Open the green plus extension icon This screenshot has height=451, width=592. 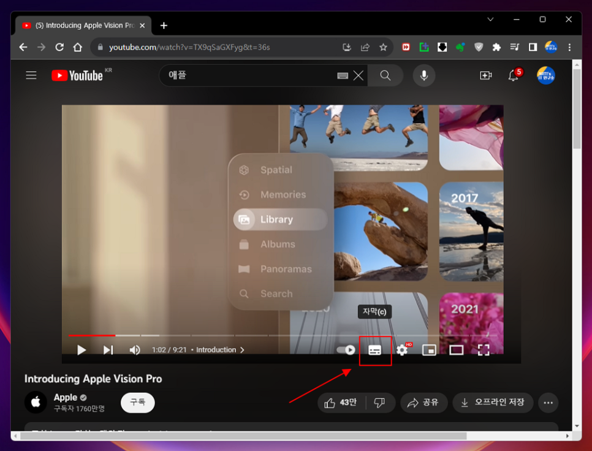424,47
